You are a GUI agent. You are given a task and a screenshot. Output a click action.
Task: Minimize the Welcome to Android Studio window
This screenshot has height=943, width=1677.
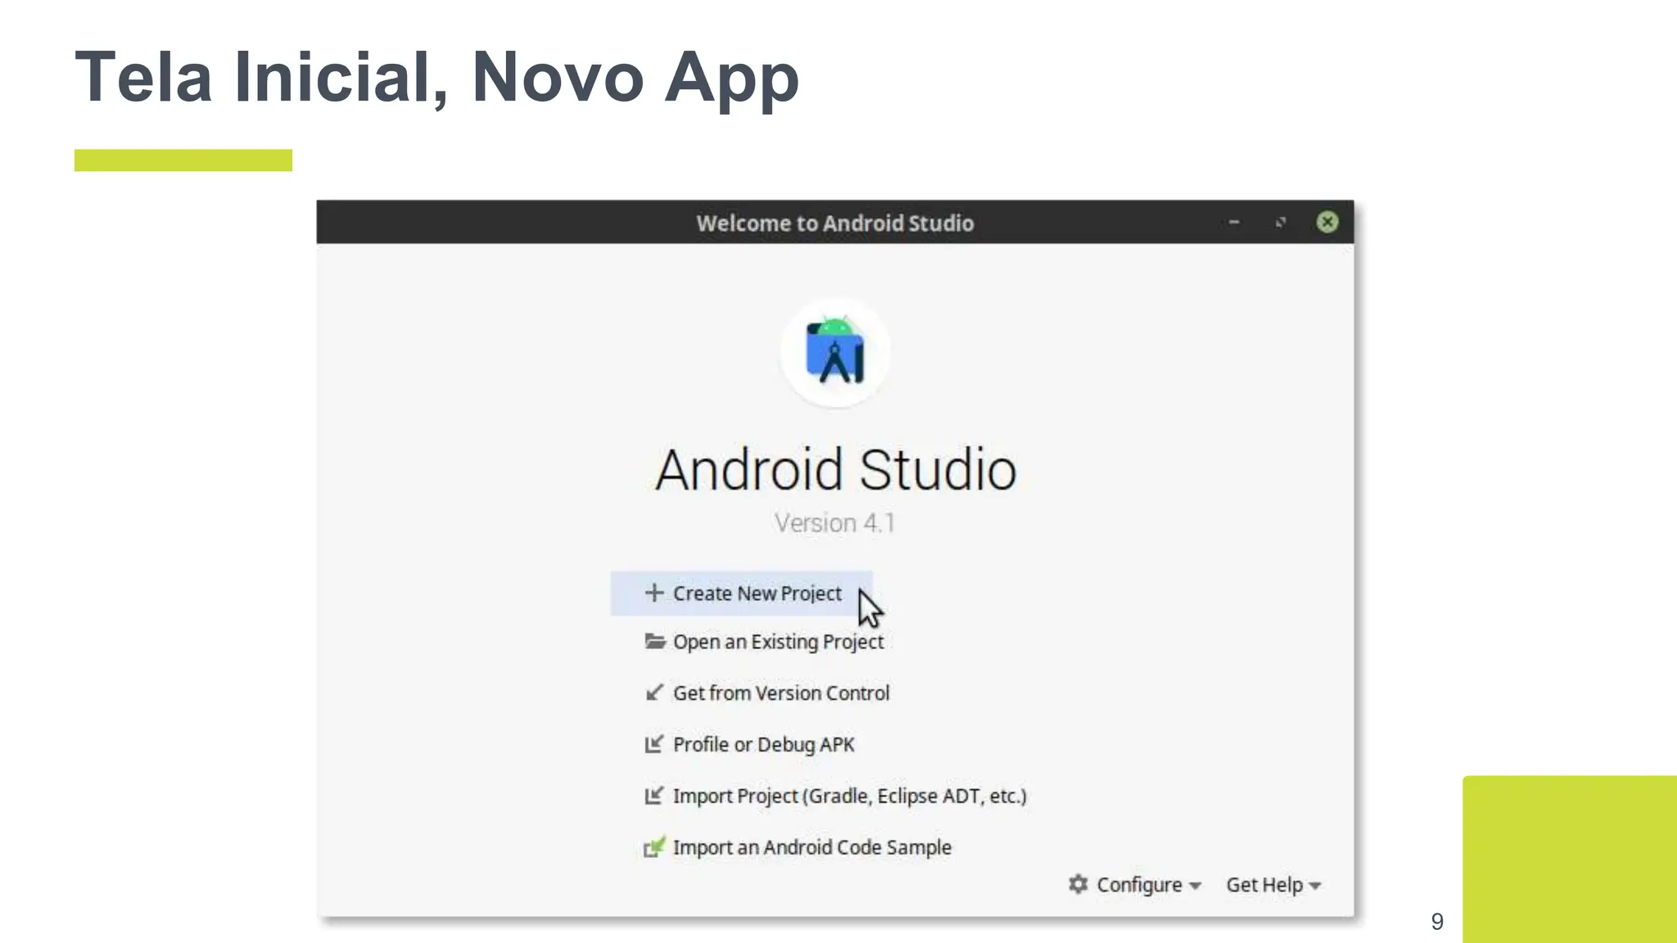pos(1234,222)
